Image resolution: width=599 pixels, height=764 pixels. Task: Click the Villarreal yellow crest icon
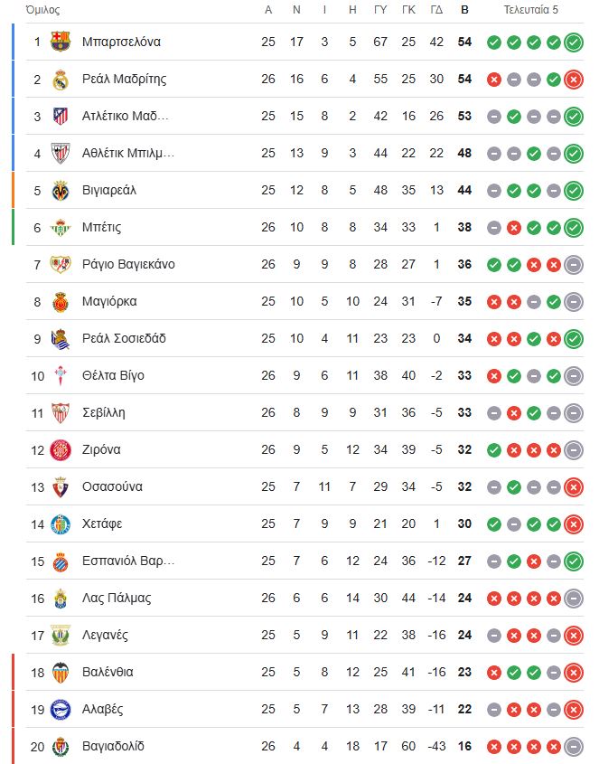[61, 191]
